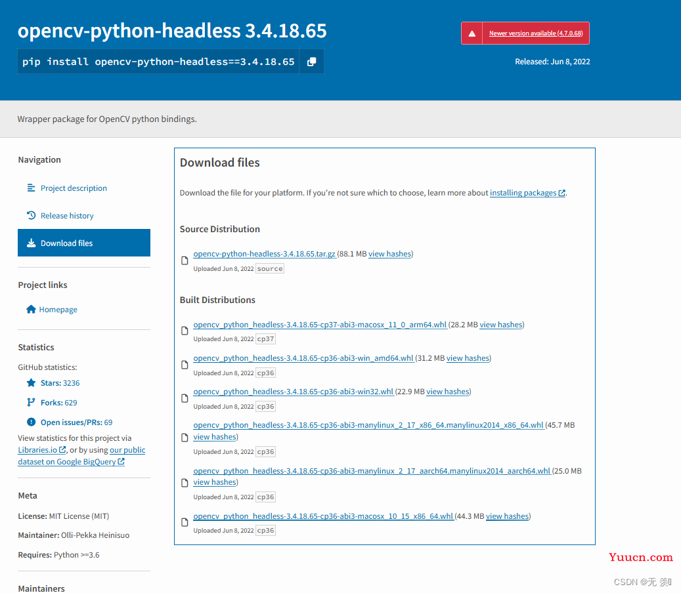The image size is (681, 593).
Task: Click file icon beside manylinux aarch64 wheel
Action: tap(185, 483)
